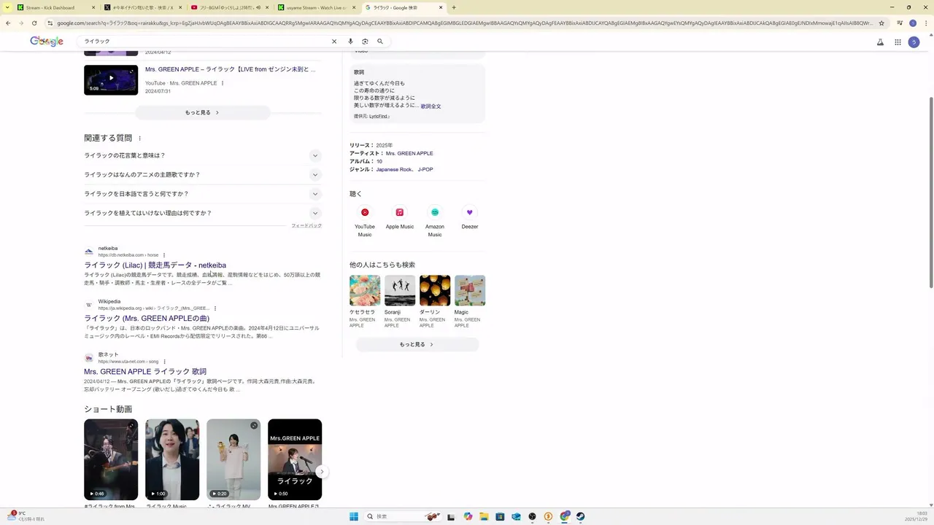Show next short videos with arrow

point(321,472)
